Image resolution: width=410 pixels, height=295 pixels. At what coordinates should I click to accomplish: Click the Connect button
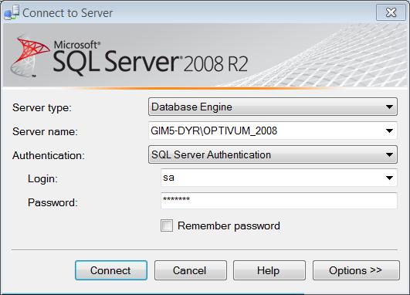[111, 270]
